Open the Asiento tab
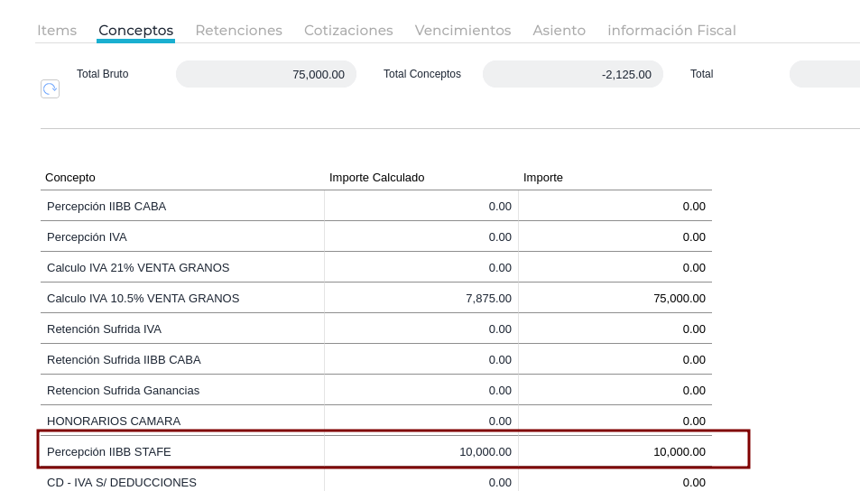Screen dimensions: 860x491 pos(559,30)
